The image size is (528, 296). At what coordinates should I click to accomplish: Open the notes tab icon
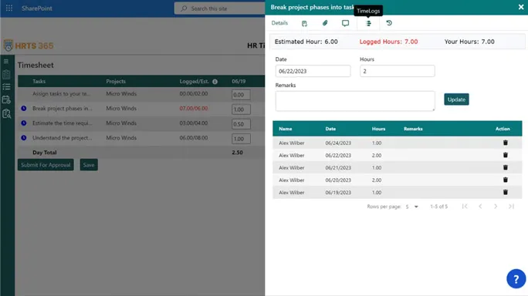tap(304, 23)
